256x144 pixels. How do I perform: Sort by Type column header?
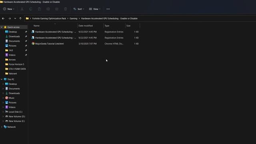click(107, 26)
